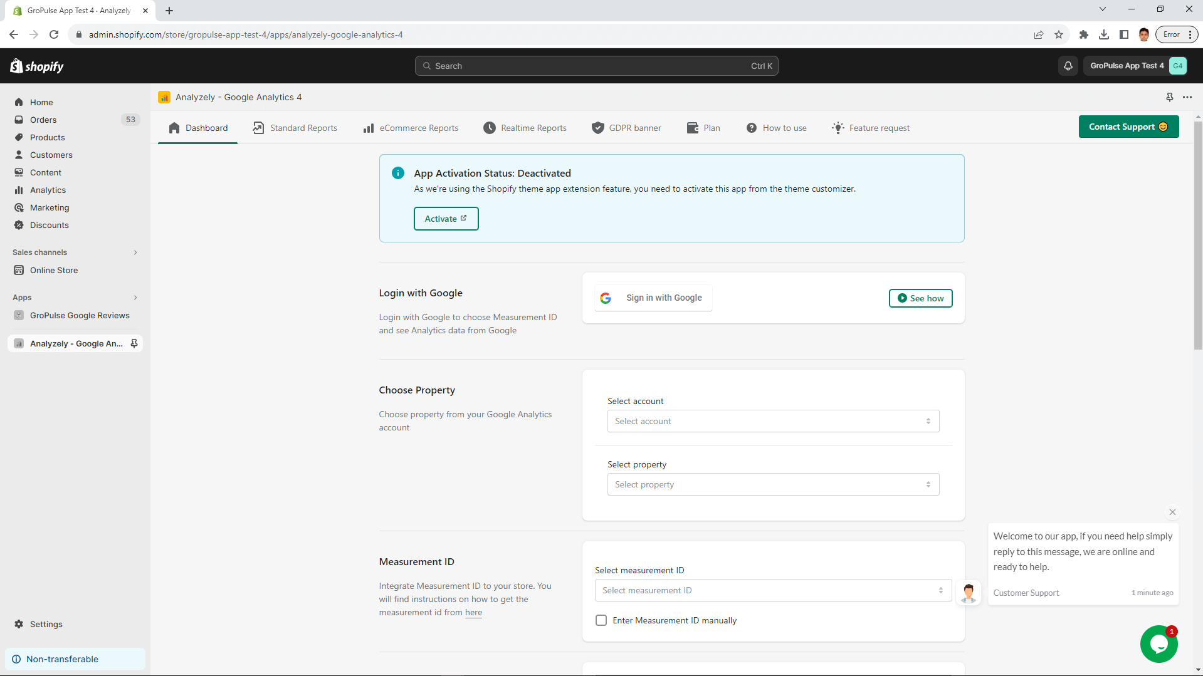The height and width of the screenshot is (676, 1203).
Task: Reload the page with browser refresh icon
Action: (x=54, y=34)
